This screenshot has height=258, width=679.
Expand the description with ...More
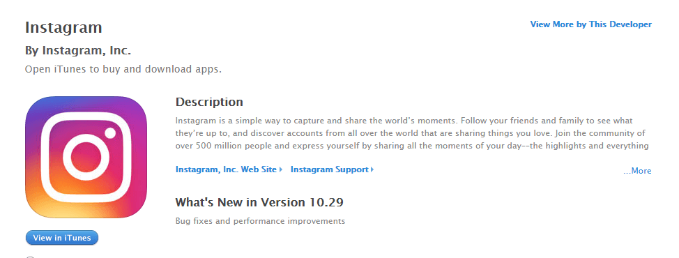[x=637, y=171]
